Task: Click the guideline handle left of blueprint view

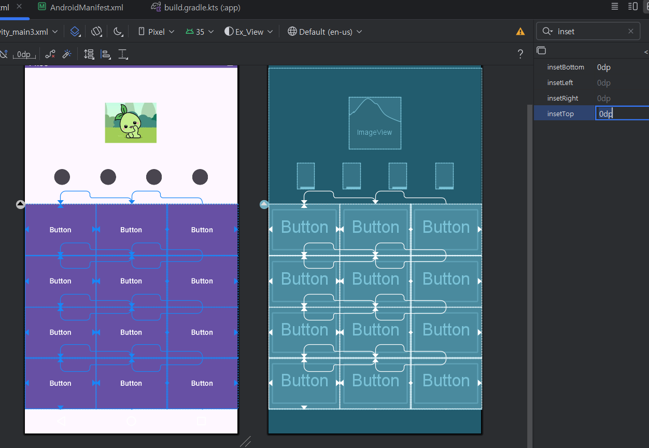Action: (x=264, y=204)
